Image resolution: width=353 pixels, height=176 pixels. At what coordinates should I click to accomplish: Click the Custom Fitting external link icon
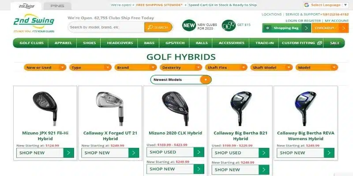[319, 43]
